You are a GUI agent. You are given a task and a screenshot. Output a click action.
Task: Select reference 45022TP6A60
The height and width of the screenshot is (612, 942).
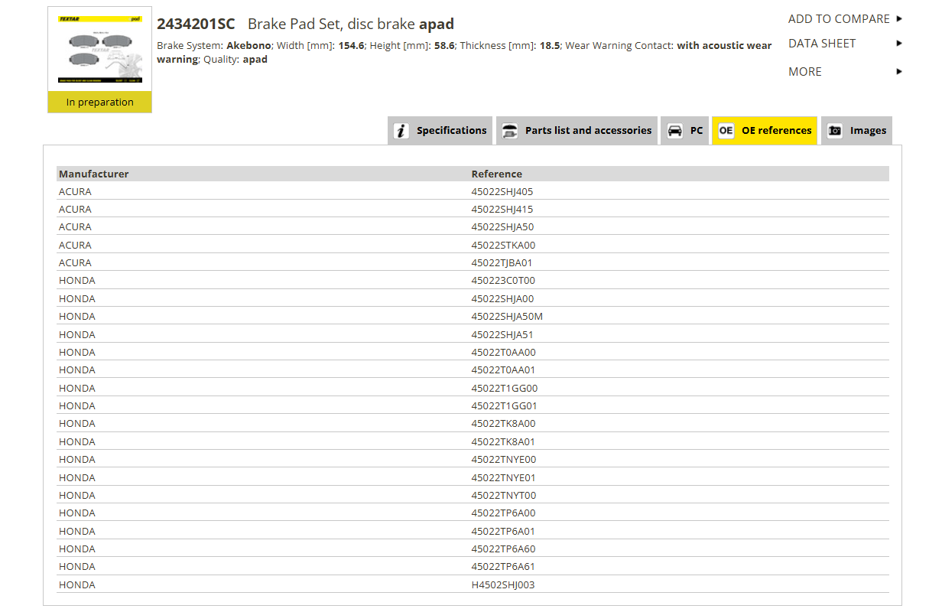click(x=504, y=549)
